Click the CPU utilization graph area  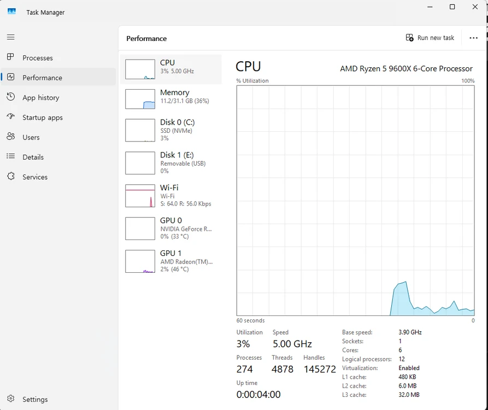355,201
